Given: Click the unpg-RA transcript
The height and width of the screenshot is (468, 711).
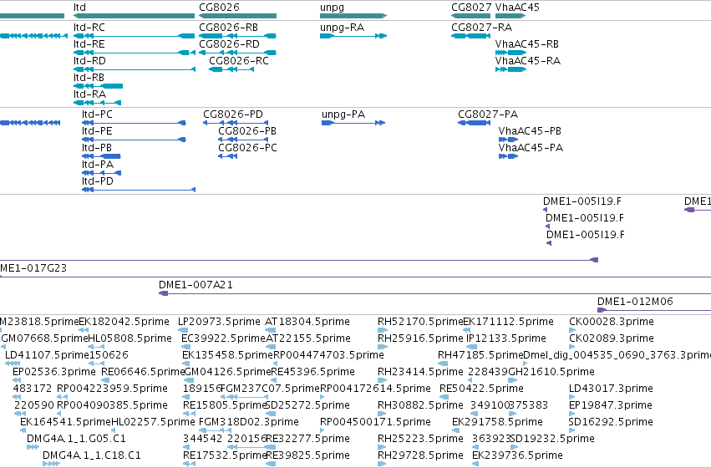Looking at the screenshot, I should [353, 36].
